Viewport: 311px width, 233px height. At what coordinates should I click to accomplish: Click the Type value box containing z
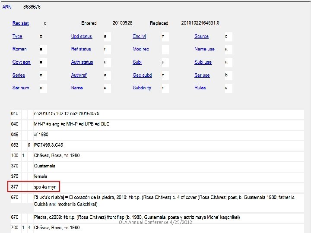44,37
